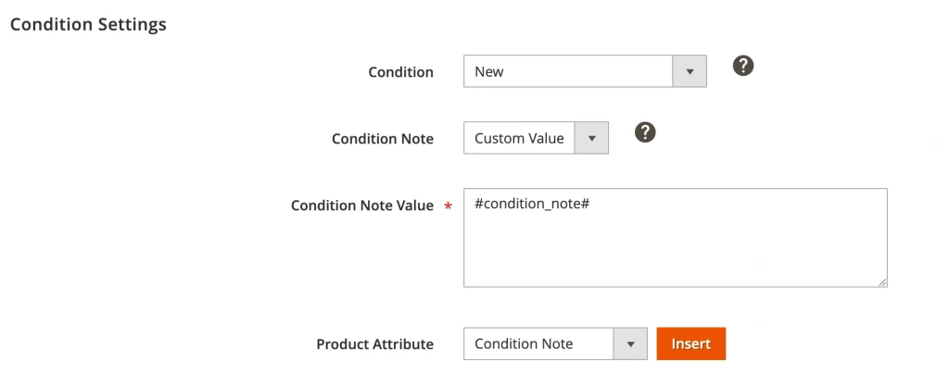Click the Condition field label
Image resolution: width=949 pixels, height=387 pixels.
(400, 72)
